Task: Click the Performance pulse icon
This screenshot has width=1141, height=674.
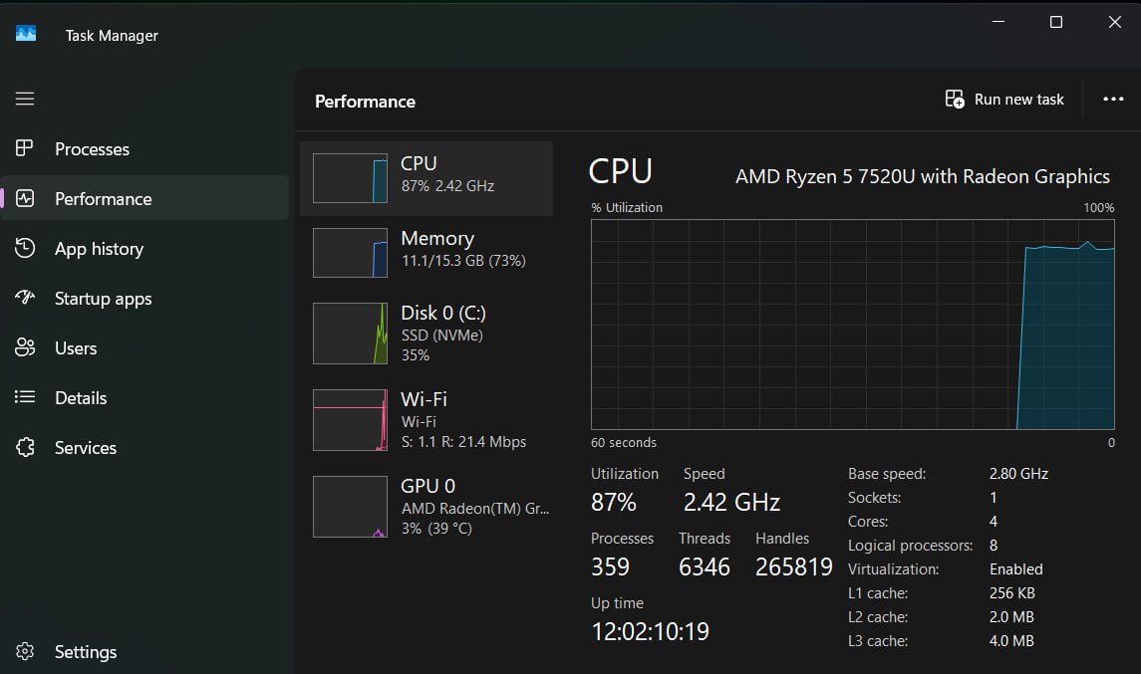Action: 25,198
